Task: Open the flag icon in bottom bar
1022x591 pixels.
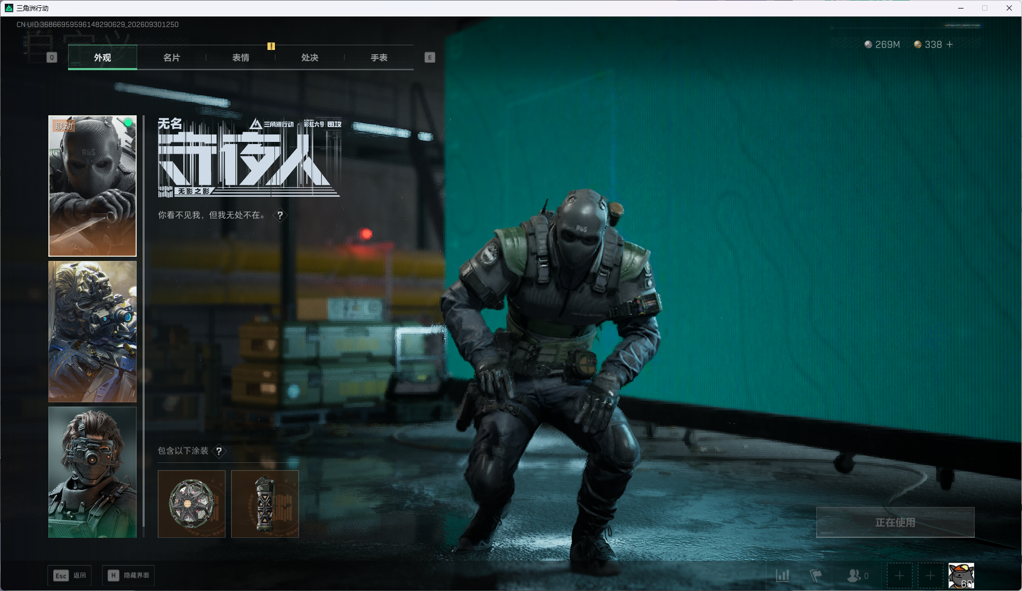Action: click(x=815, y=576)
